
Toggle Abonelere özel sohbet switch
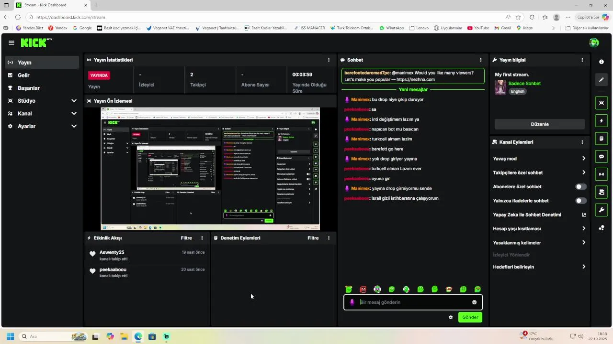[x=581, y=187]
